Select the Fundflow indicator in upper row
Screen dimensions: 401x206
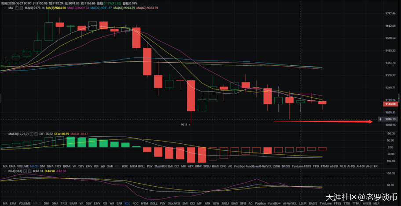click(x=252, y=167)
